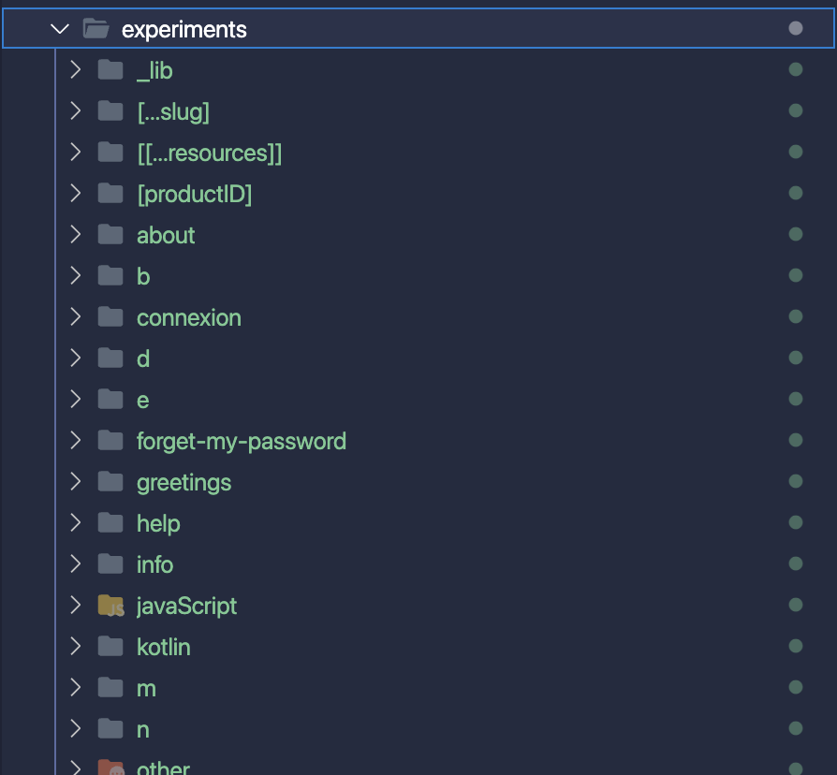837x775 pixels.
Task: Select the info folder label
Action: tap(154, 564)
